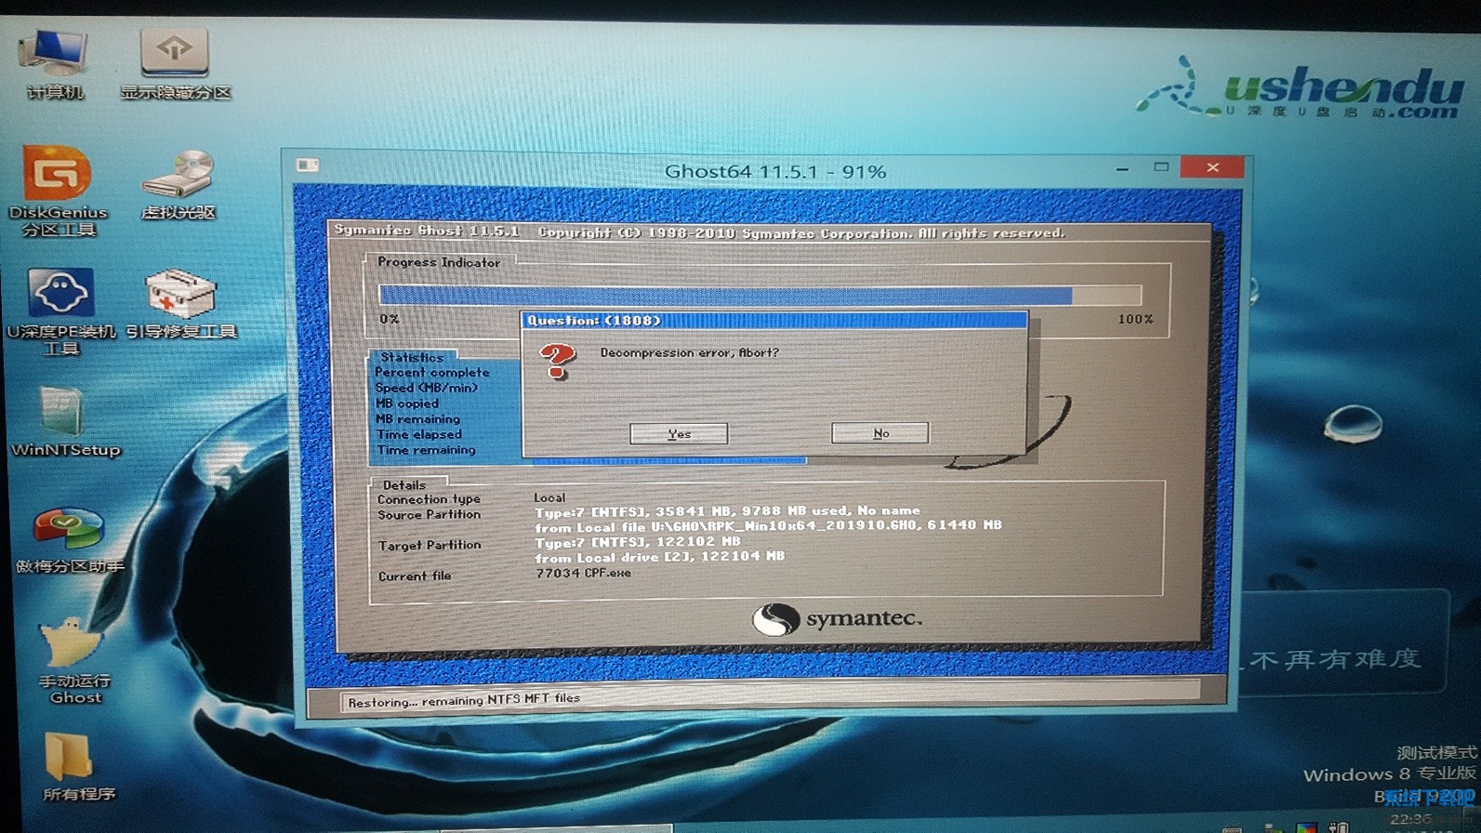The image size is (1481, 833).
Task: Open the 所有程序 folder icon
Action: click(x=69, y=758)
